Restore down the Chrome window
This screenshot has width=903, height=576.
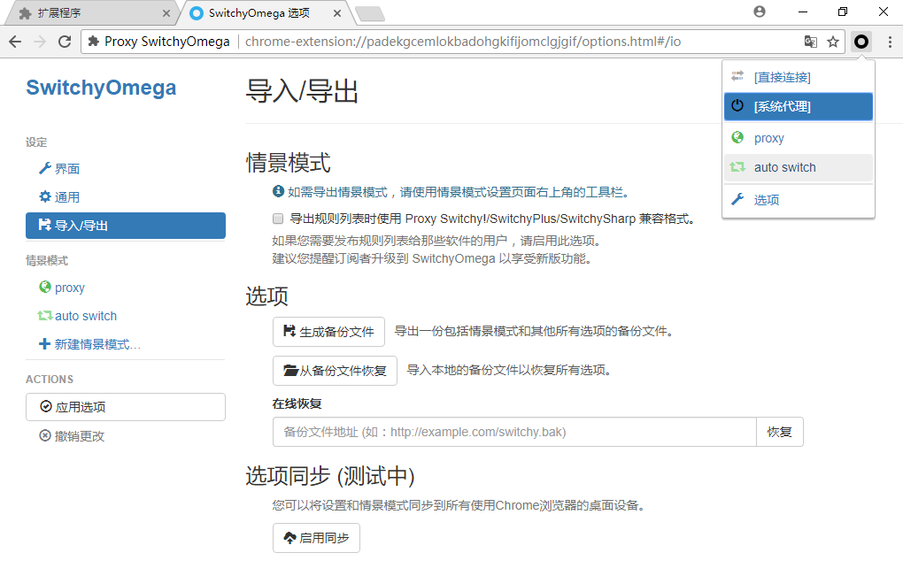pos(843,12)
